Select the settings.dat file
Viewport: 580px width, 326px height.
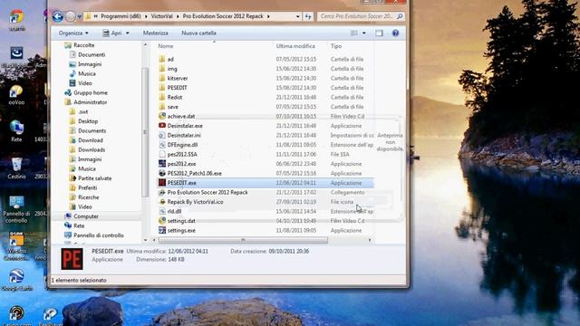[x=181, y=221]
